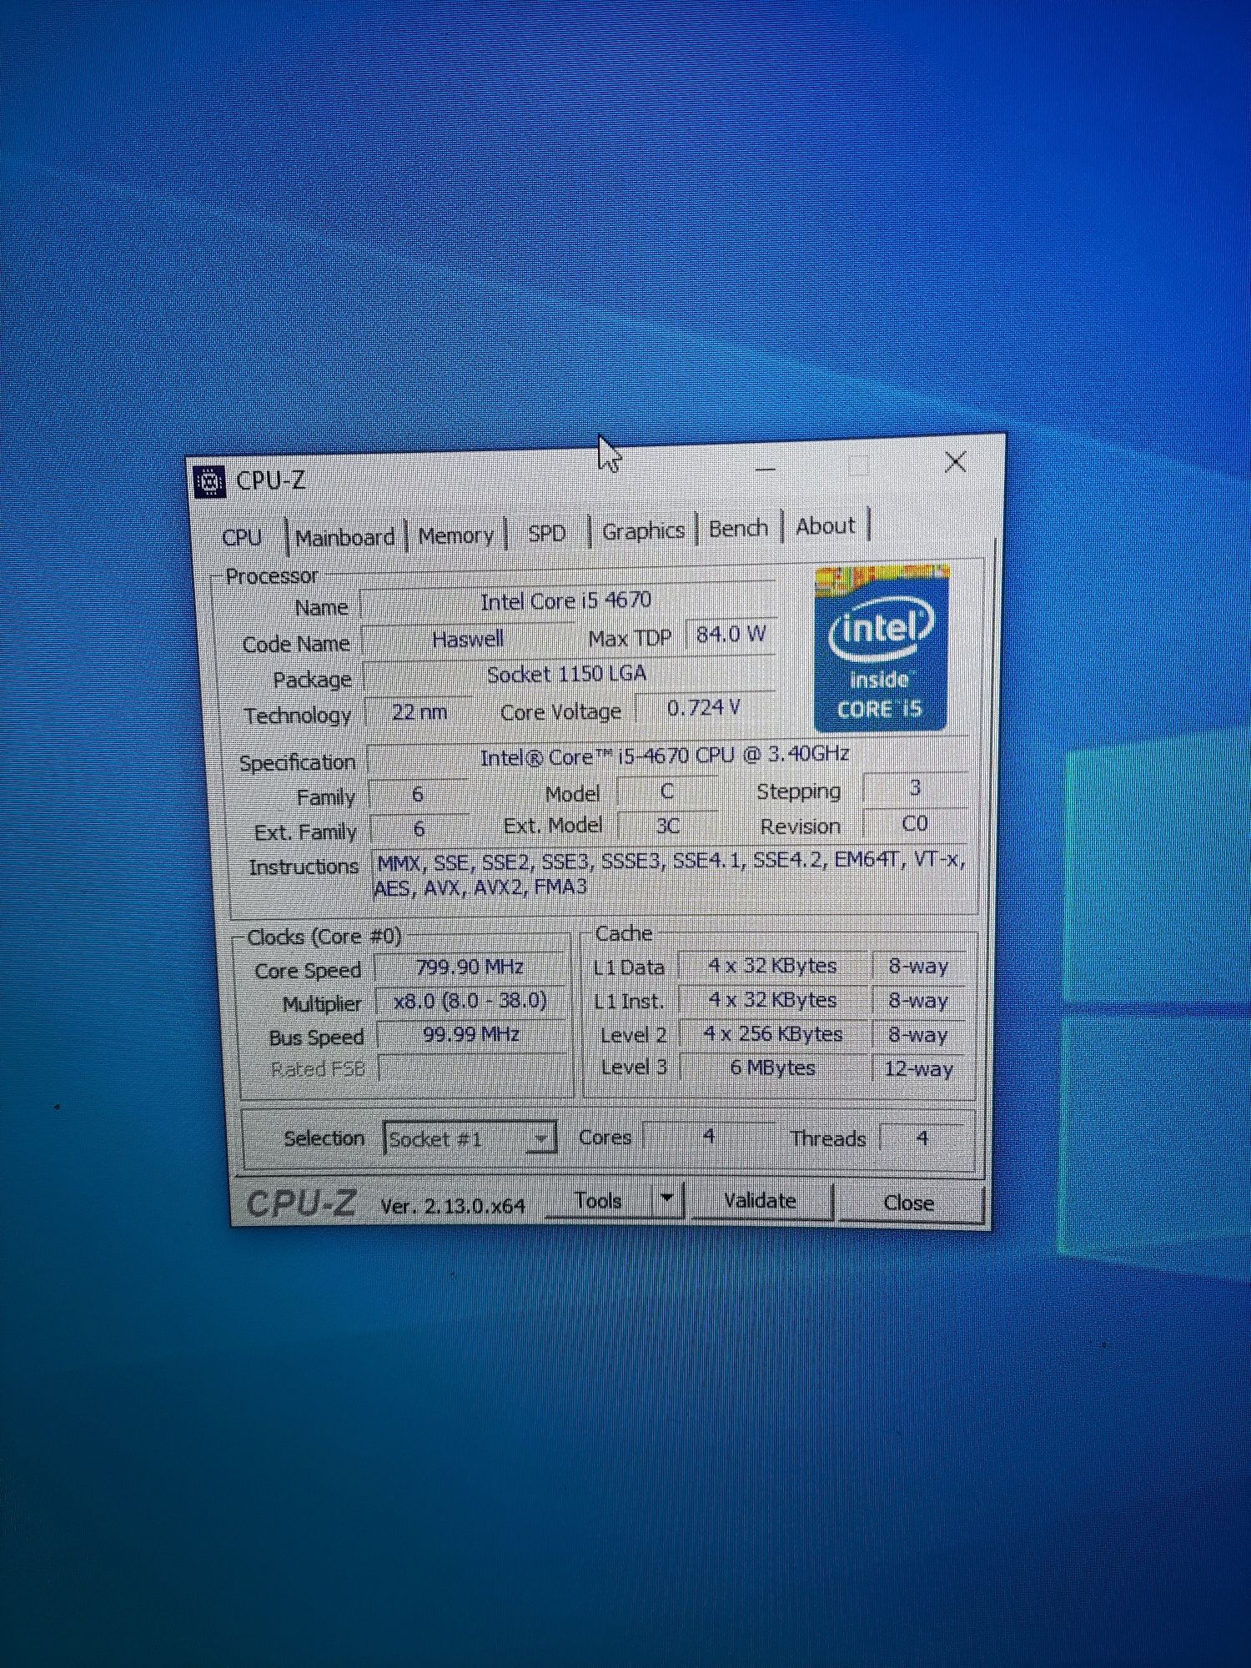Click the Cores count field
This screenshot has width=1251, height=1668.
coord(708,1136)
